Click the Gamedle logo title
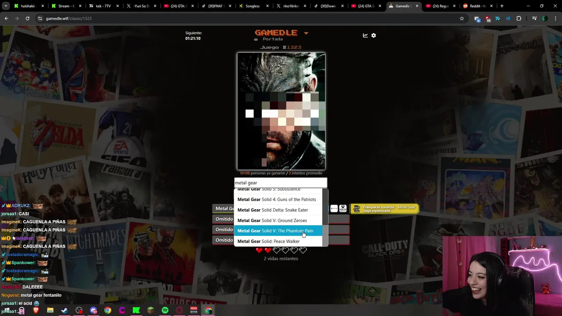The width and height of the screenshot is (562, 316). click(276, 33)
